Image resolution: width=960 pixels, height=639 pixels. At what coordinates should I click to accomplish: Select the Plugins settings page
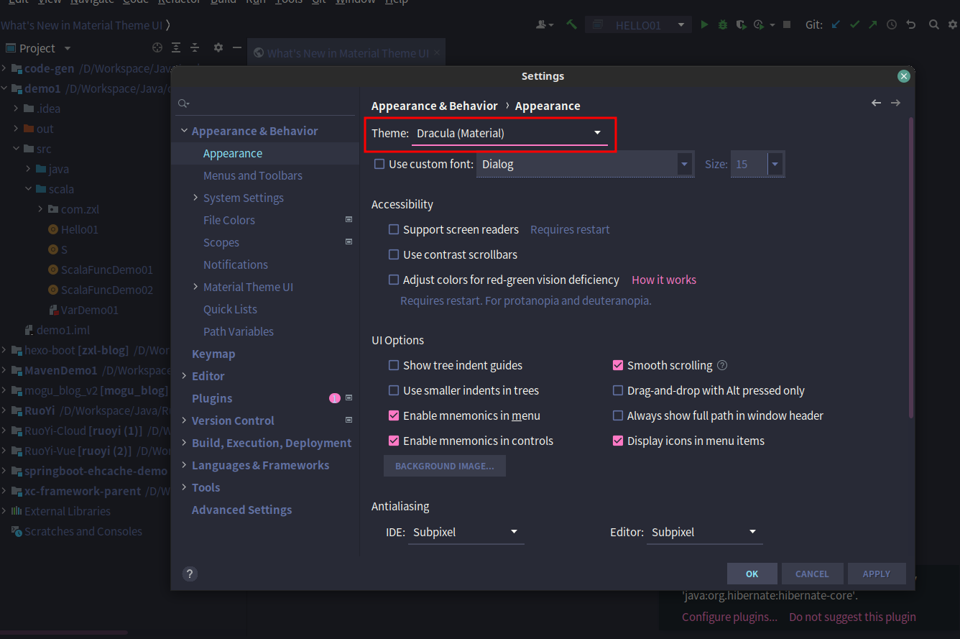point(212,397)
